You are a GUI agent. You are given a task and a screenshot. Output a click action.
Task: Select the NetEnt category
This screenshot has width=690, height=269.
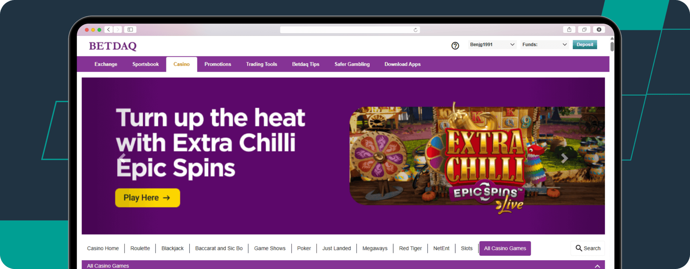pyautogui.click(x=441, y=248)
